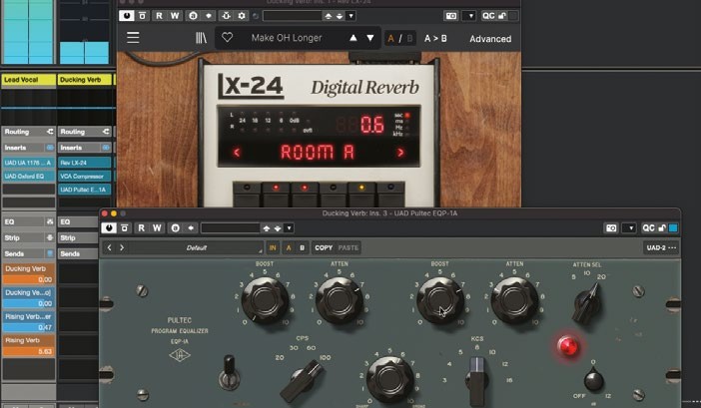The width and height of the screenshot is (701, 408).
Task: Click the 0.6 decay time readout
Action: click(x=371, y=125)
